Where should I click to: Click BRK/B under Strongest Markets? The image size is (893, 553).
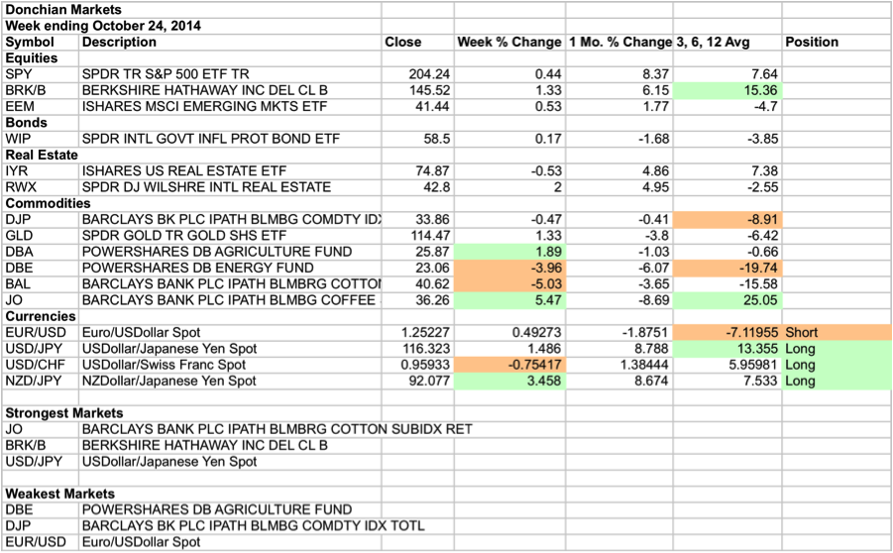pyautogui.click(x=41, y=445)
